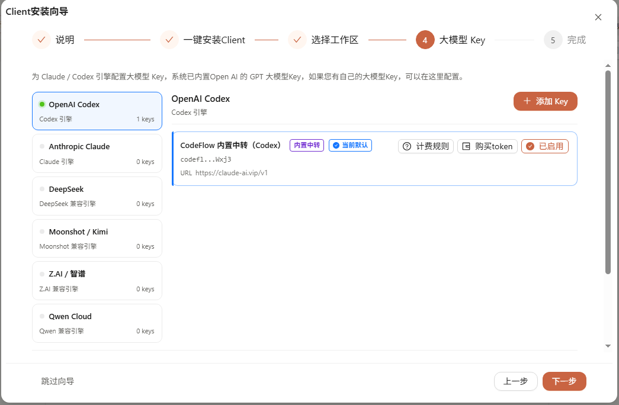This screenshot has height=405, width=619.
Task: Click the 说明 step label
Action: click(65, 40)
